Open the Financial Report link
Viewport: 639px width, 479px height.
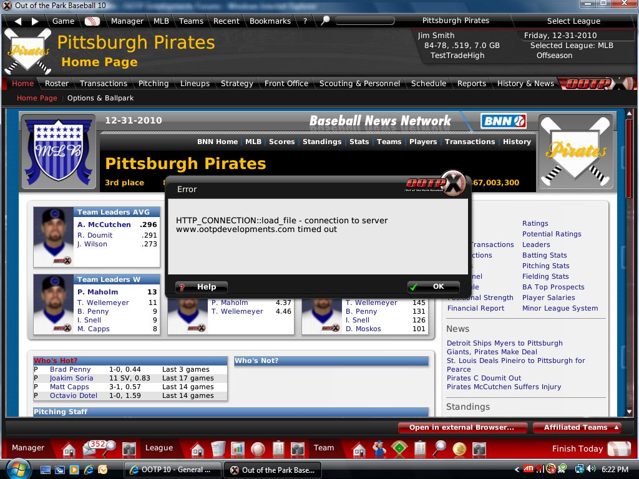point(476,308)
